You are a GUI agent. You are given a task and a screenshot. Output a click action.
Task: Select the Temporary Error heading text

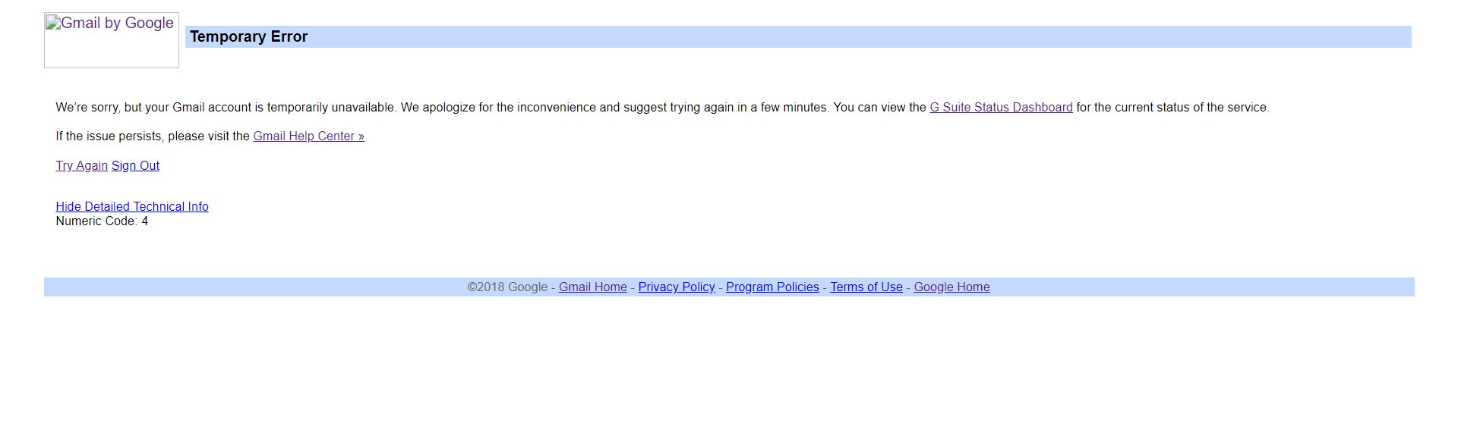(x=248, y=36)
